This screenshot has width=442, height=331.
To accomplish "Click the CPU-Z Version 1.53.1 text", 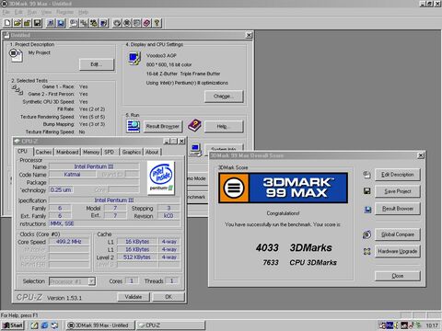I will coord(49,297).
